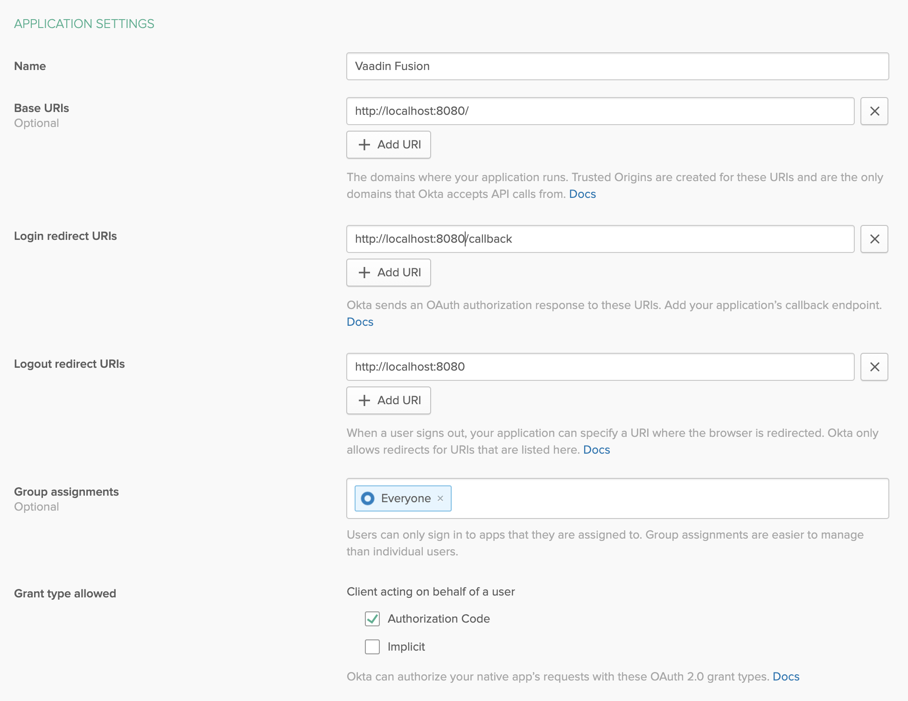908x701 pixels.
Task: Click the Application Settings heading
Action: 84,24
